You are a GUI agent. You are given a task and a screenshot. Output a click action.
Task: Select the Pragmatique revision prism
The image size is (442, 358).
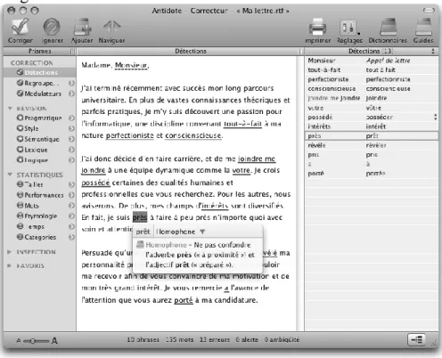[39, 118]
